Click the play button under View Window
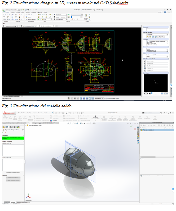 [145, 93]
